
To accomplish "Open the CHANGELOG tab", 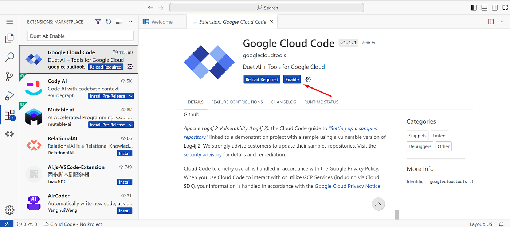I will tap(283, 102).
